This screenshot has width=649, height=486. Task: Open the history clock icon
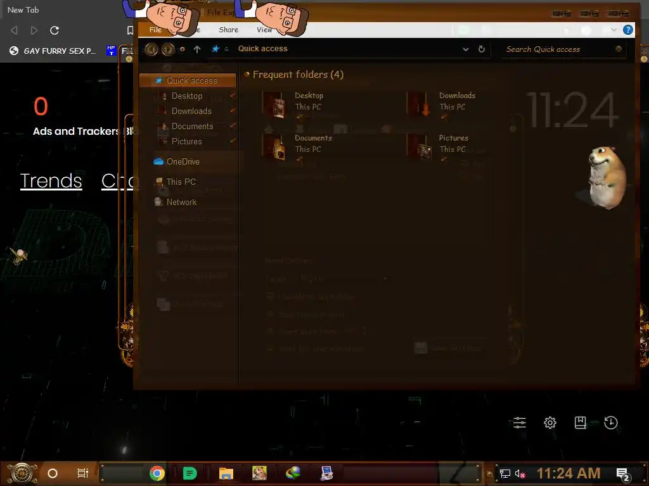click(611, 422)
